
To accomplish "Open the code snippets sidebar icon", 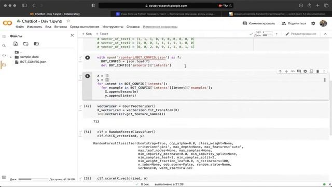I will (x=4, y=56).
